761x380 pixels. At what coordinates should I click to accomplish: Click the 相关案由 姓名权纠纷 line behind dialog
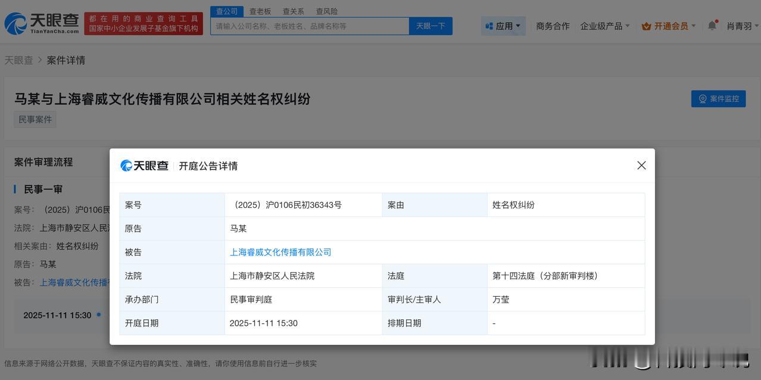point(57,246)
